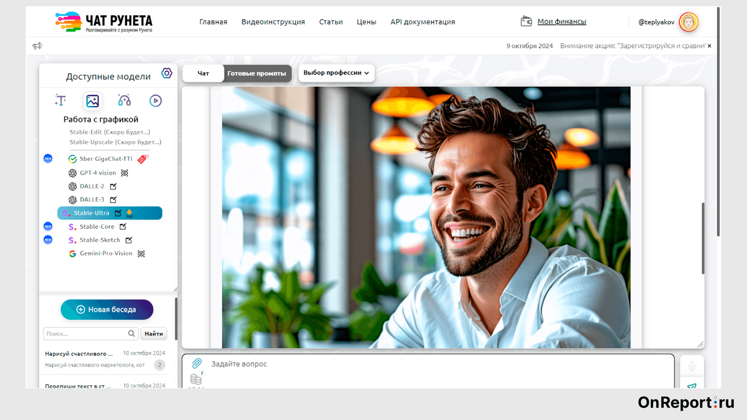Select the Stable-Ultra model
This screenshot has width=747, height=420.
point(110,213)
